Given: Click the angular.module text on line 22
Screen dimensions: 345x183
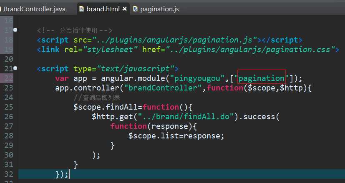Looking at the screenshot, I should pyautogui.click(x=133, y=78).
